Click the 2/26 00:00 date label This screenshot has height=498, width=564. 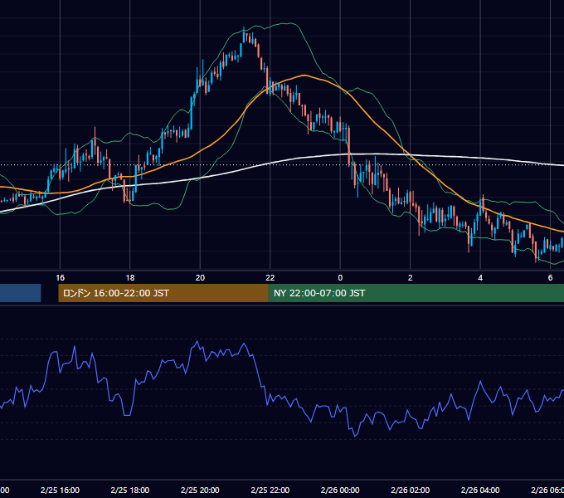(x=340, y=490)
